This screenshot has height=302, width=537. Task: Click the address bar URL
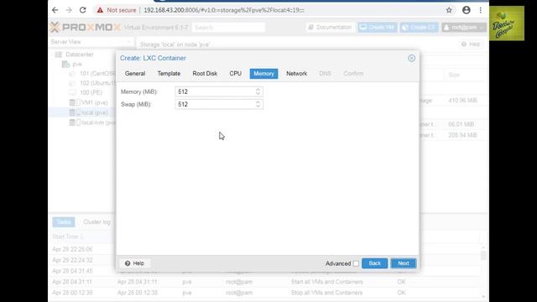[x=224, y=10]
